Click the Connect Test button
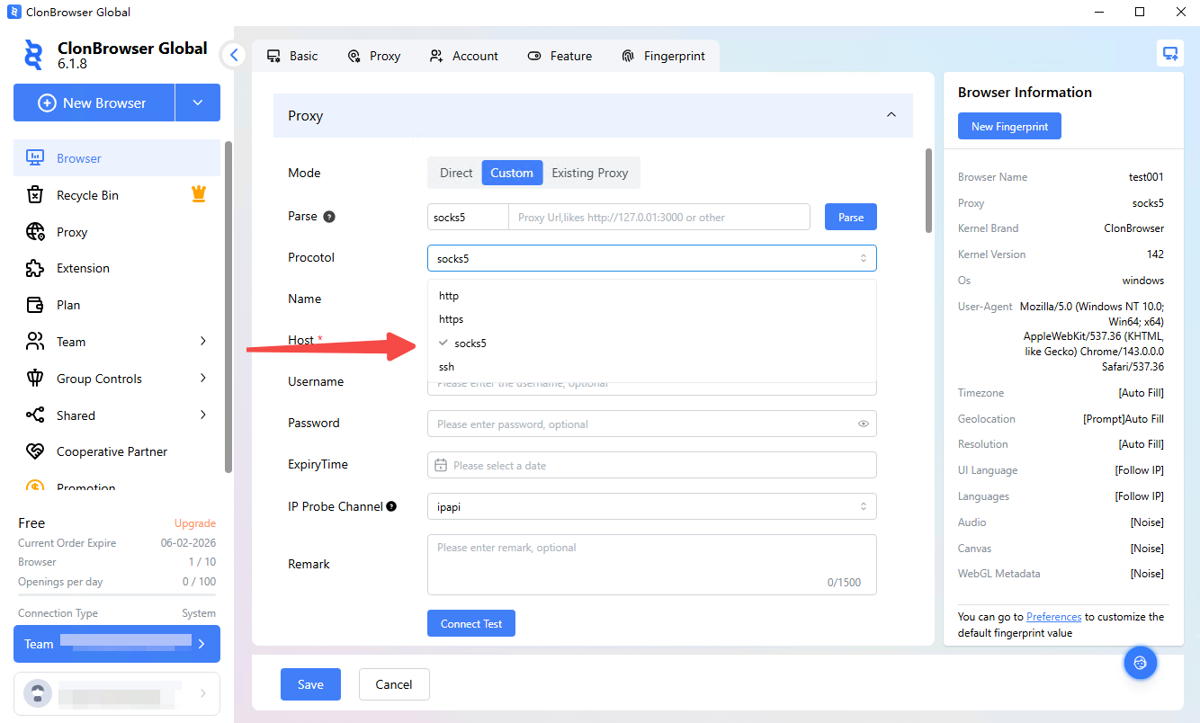1200x723 pixels. 470,623
